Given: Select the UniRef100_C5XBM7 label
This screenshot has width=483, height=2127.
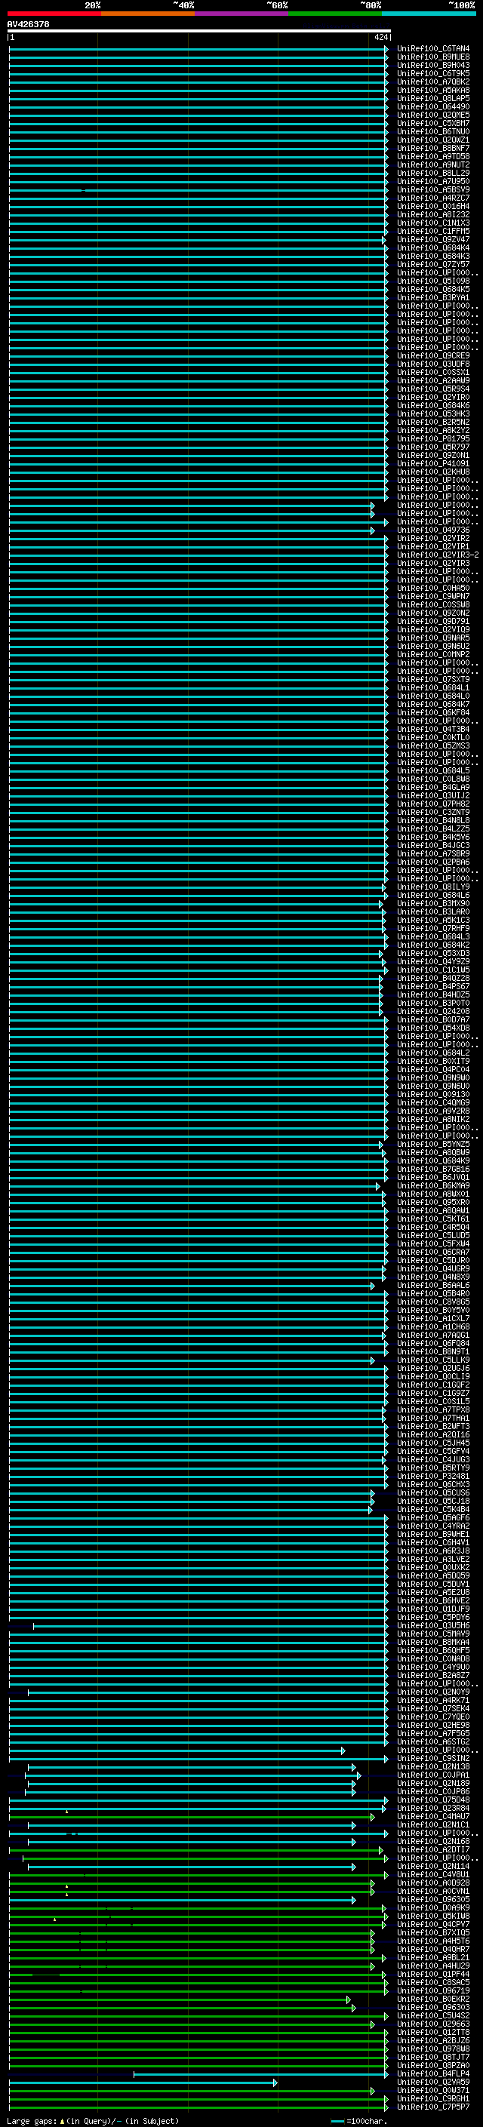Looking at the screenshot, I should 432,123.
